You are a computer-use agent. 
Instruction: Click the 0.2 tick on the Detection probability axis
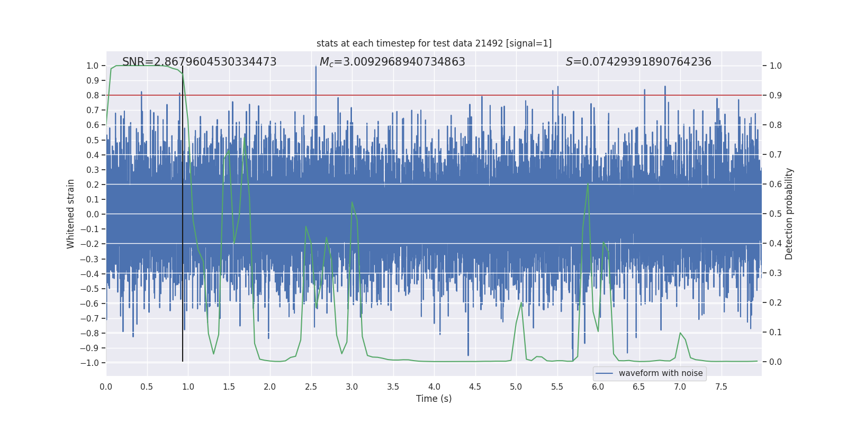(776, 302)
